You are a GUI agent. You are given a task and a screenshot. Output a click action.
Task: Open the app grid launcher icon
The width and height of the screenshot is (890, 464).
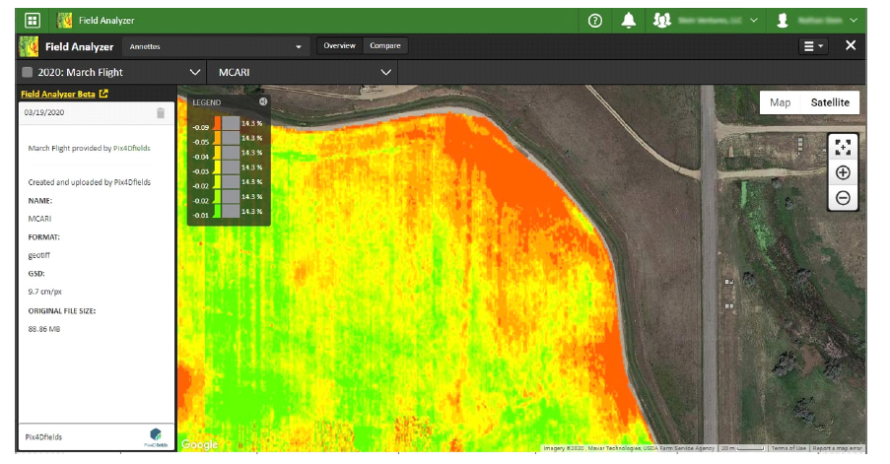click(33, 20)
